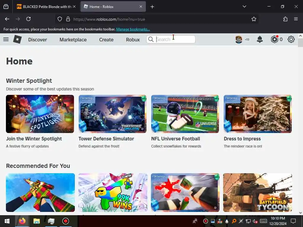Open the Dress to Impress thumbnail
This screenshot has width=303, height=227.
point(258,114)
